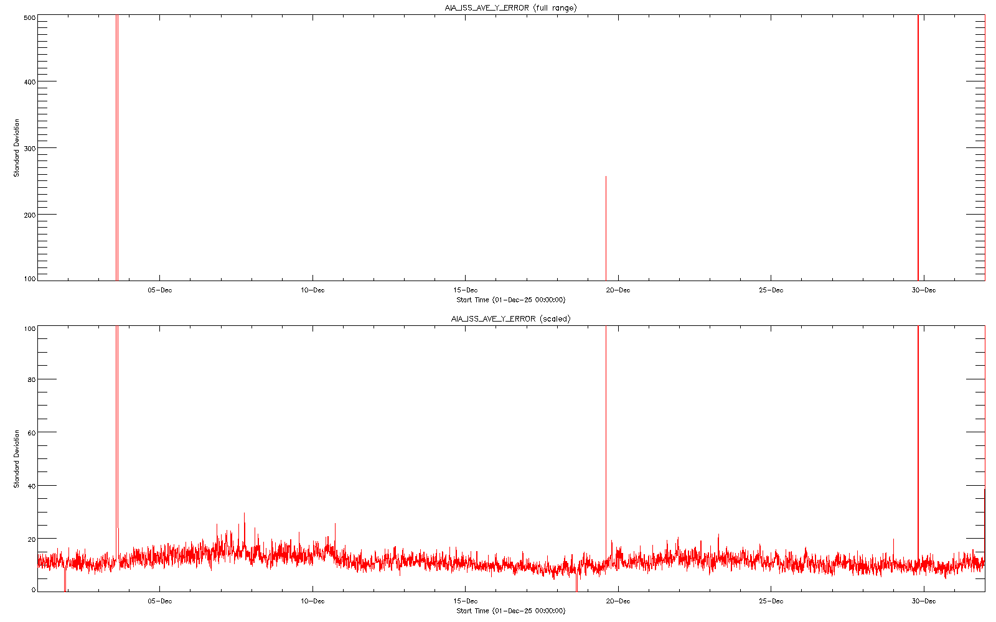Click the 500 y-axis label in top plot
Image resolution: width=996 pixels, height=622 pixels.
[29, 19]
